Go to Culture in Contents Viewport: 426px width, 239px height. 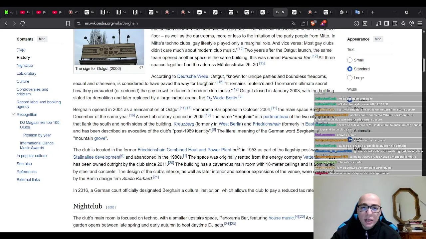pyautogui.click(x=23, y=81)
